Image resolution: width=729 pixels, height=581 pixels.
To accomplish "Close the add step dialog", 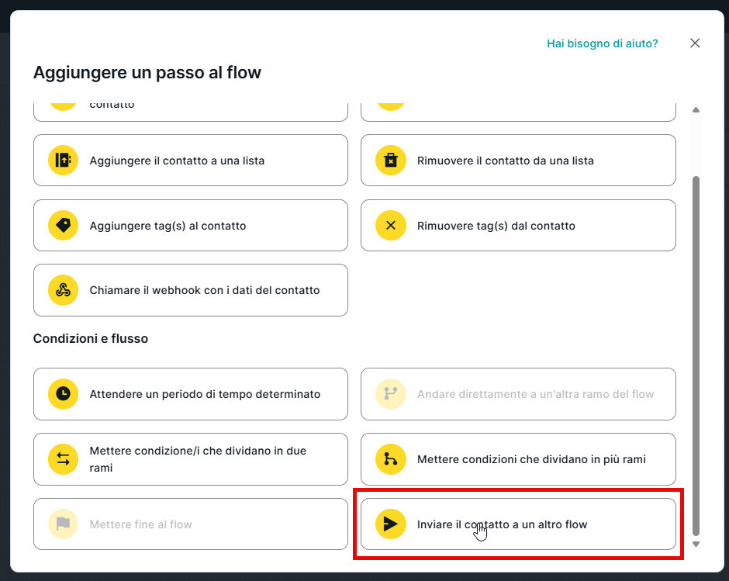I will [x=695, y=43].
